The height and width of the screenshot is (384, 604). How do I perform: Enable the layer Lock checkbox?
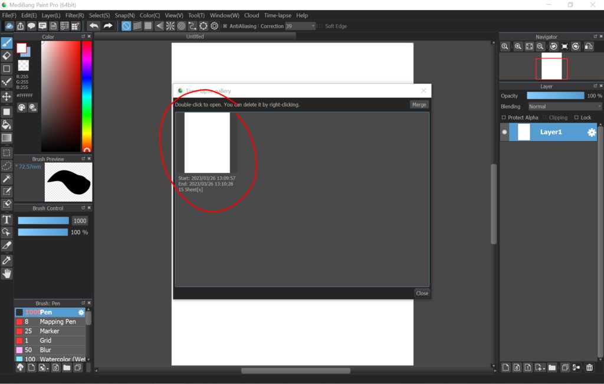[x=576, y=117]
